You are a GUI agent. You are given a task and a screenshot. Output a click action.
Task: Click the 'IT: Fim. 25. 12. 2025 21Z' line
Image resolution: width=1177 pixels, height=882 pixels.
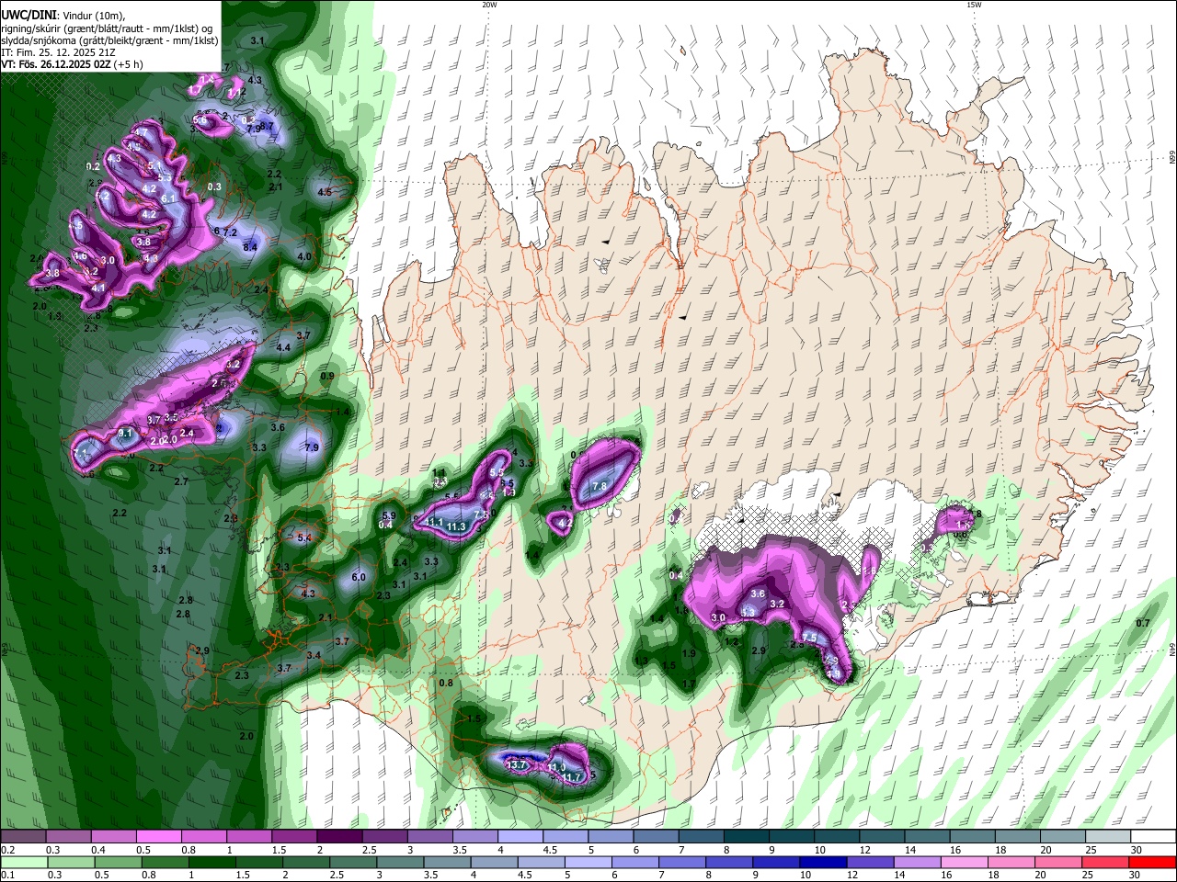click(x=58, y=53)
